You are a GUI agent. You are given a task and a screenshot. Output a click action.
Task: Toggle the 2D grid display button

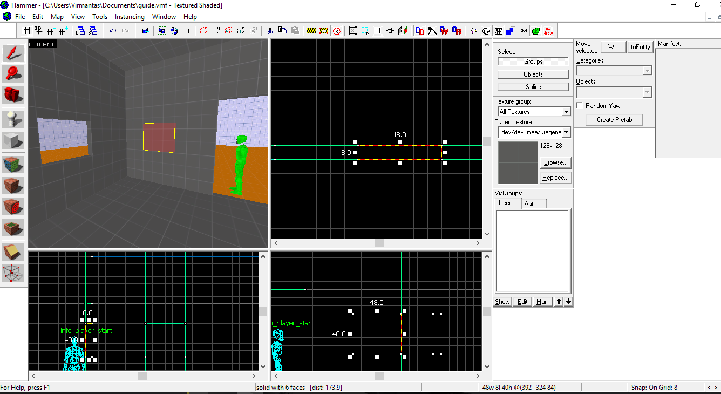point(26,31)
